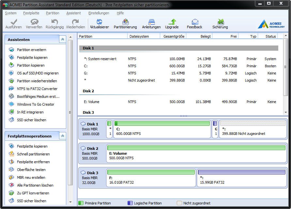291x209 pixels.
Task: Select the Disk 2 Basis MBR 500.00GB label
Action: [x=92, y=153]
